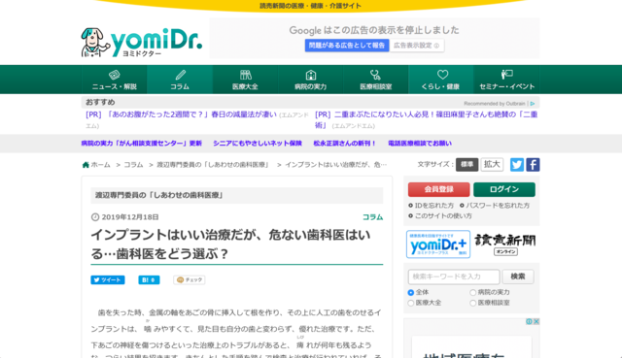The image size is (622, 358).
Task: Click the Recommended by Outbrain text
Action: (x=495, y=104)
